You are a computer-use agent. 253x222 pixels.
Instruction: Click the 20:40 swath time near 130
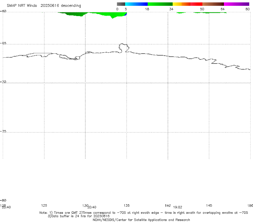(92, 207)
